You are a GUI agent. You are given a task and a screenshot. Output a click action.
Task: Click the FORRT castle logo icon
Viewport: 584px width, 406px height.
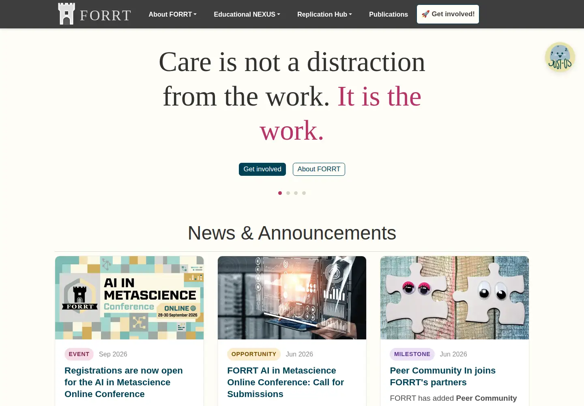(x=67, y=14)
